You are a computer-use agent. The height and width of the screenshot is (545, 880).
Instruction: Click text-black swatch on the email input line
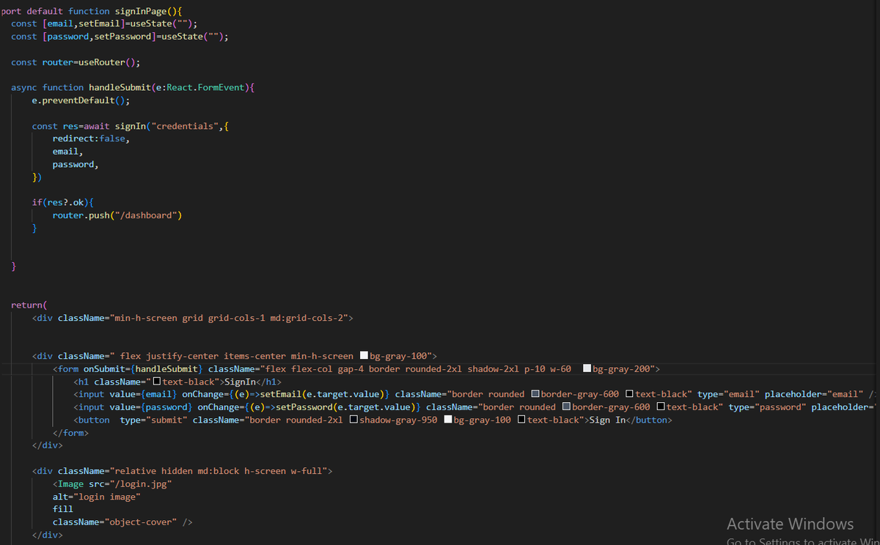[629, 394]
